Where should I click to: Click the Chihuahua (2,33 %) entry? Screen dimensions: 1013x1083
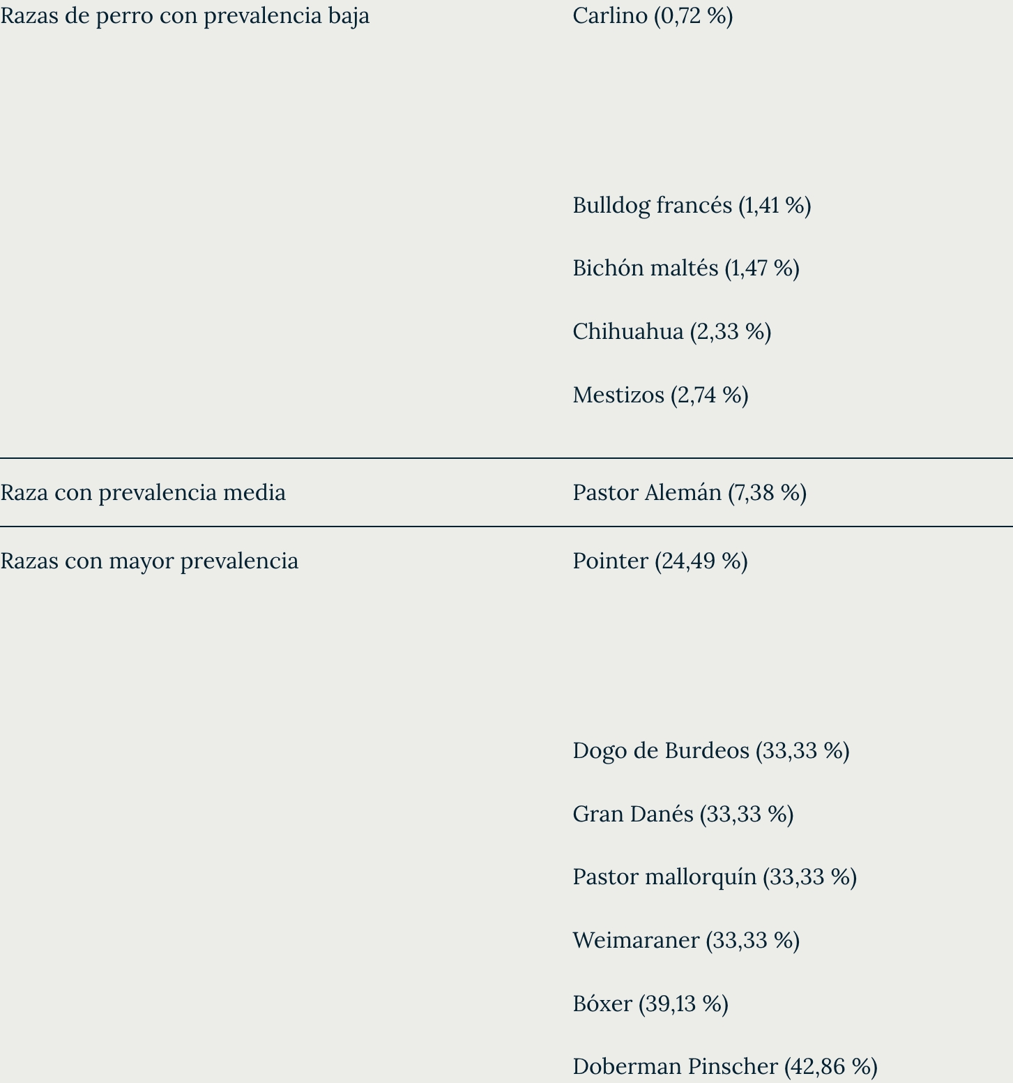tap(672, 331)
